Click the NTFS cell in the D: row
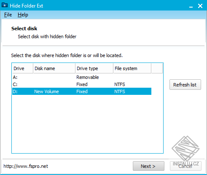Viewport: 207px width, 175px height. click(x=120, y=91)
